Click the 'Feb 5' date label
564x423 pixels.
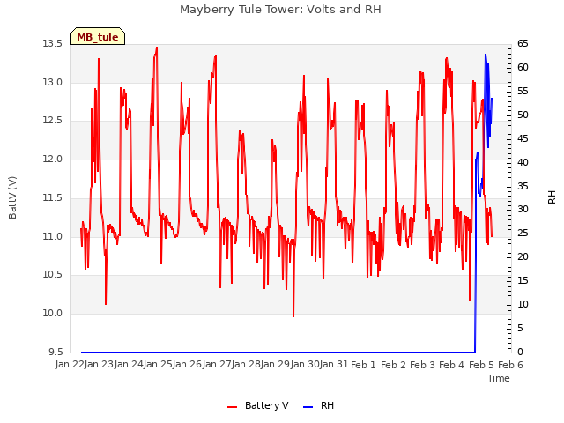coord(481,365)
